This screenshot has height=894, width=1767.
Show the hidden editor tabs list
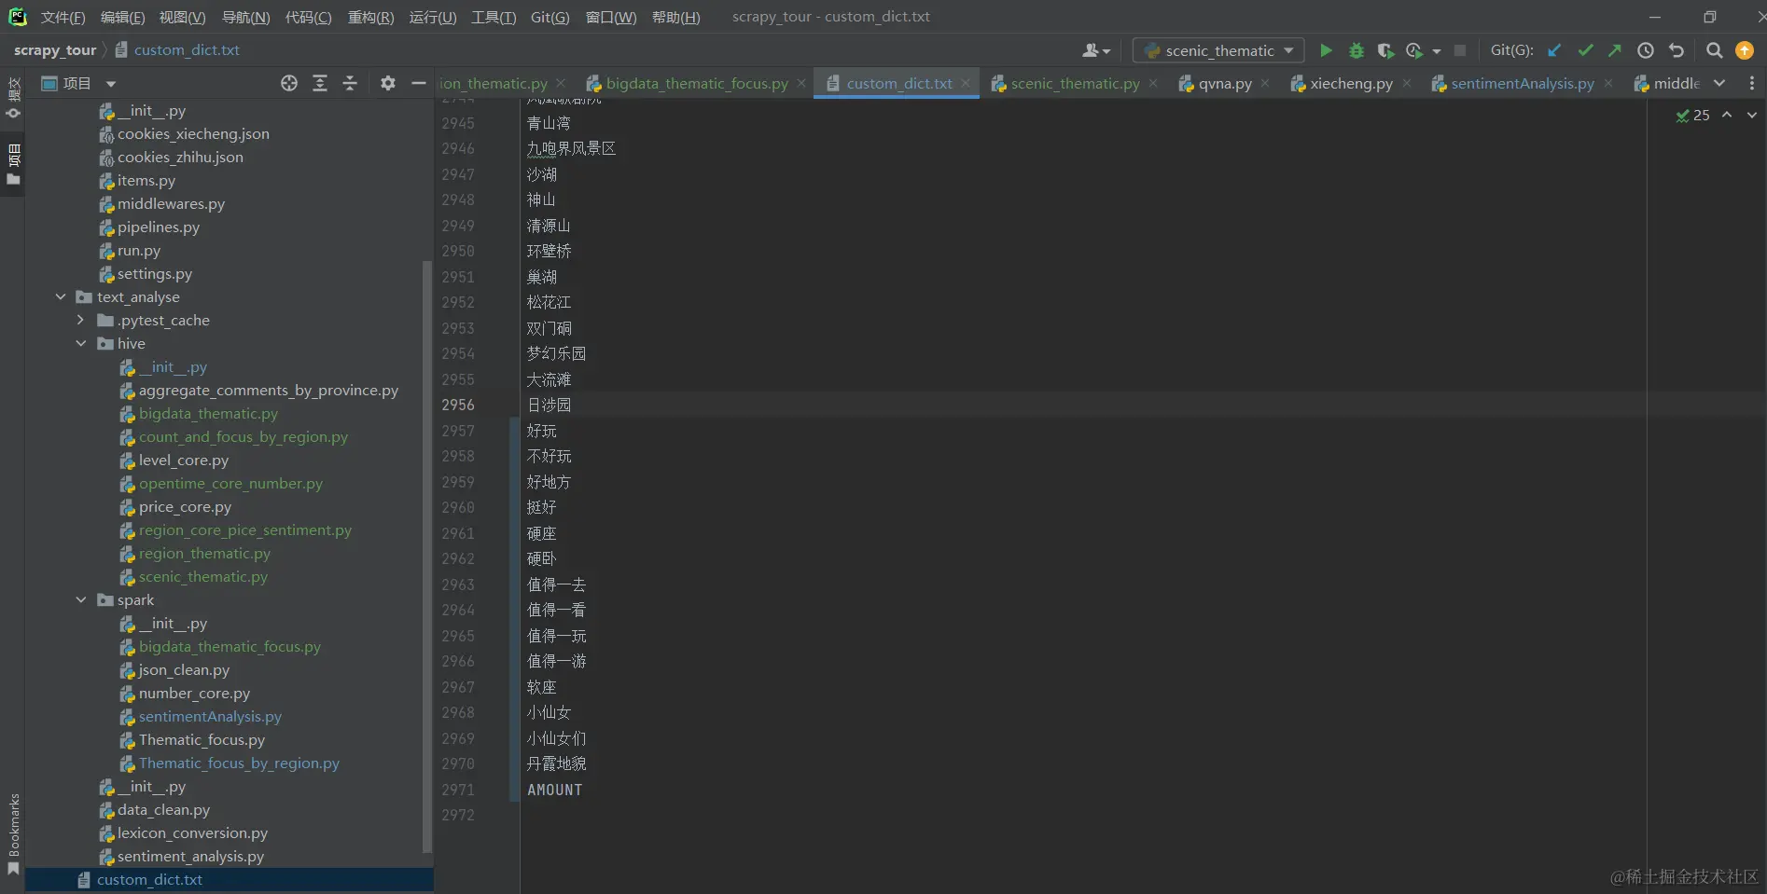[1719, 83]
